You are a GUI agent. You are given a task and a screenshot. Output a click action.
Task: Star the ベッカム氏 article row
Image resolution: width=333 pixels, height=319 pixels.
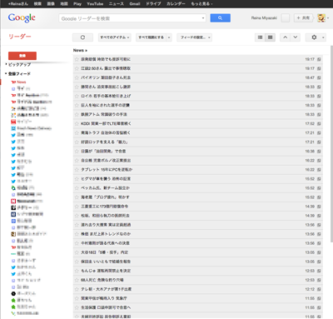point(77,188)
